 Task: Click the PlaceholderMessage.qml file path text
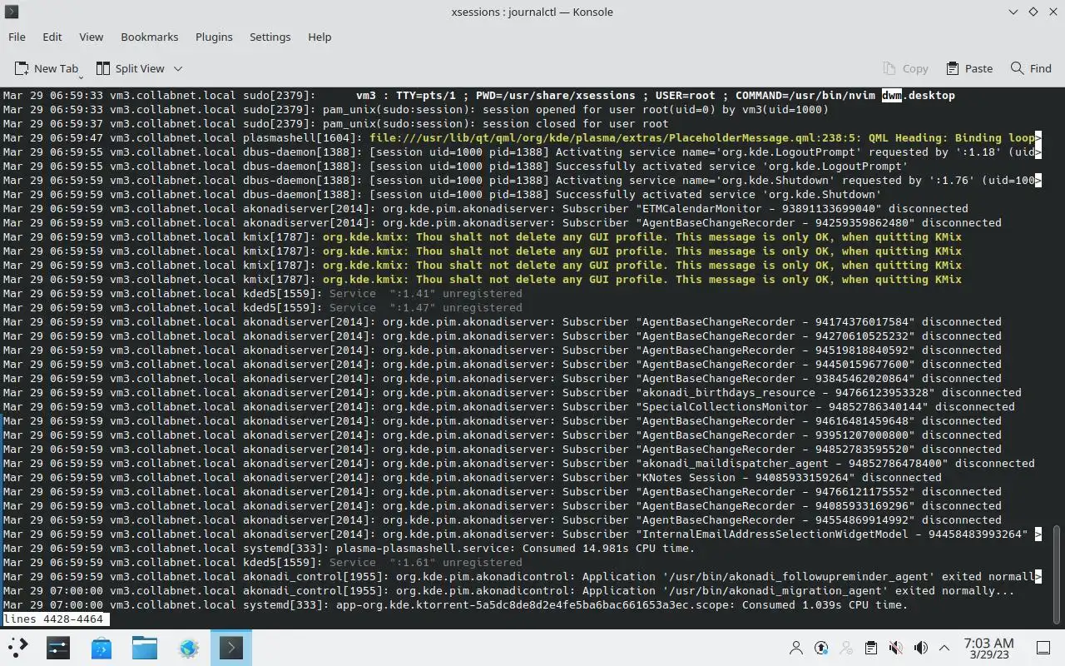616,138
